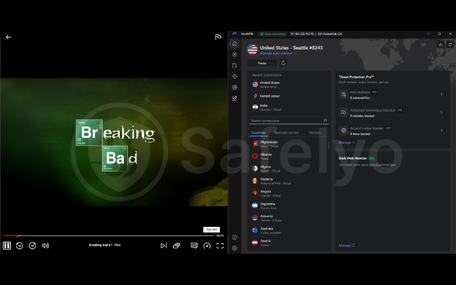Expand Advanced browsing protection chevron

[x=441, y=112]
